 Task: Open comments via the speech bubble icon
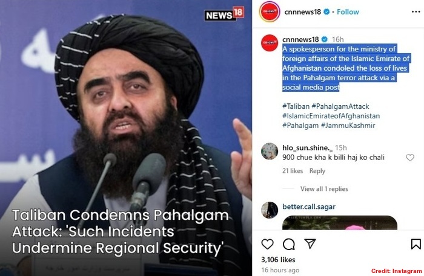[x=289, y=244]
